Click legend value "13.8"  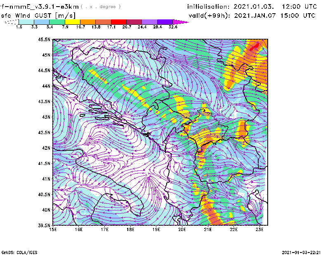(96, 27)
